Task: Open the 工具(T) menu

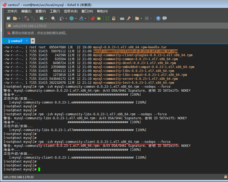Action: [55, 11]
